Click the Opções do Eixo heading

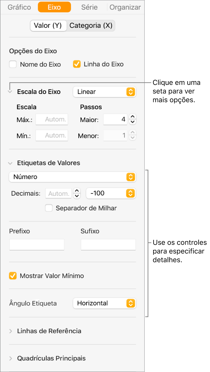[x=33, y=51]
